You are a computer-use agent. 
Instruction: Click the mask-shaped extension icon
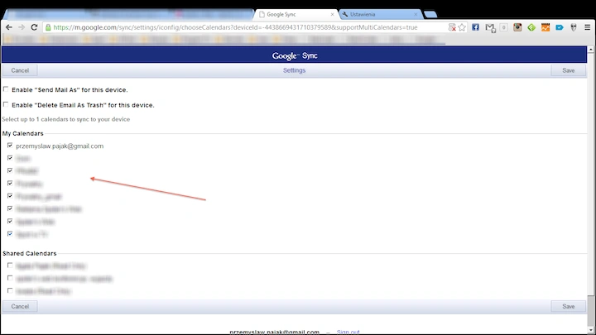pos(574,27)
